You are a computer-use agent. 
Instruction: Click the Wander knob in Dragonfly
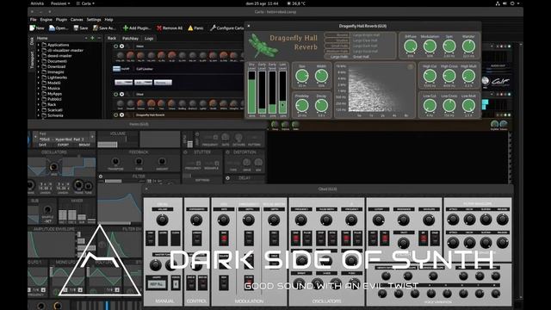tap(468, 46)
